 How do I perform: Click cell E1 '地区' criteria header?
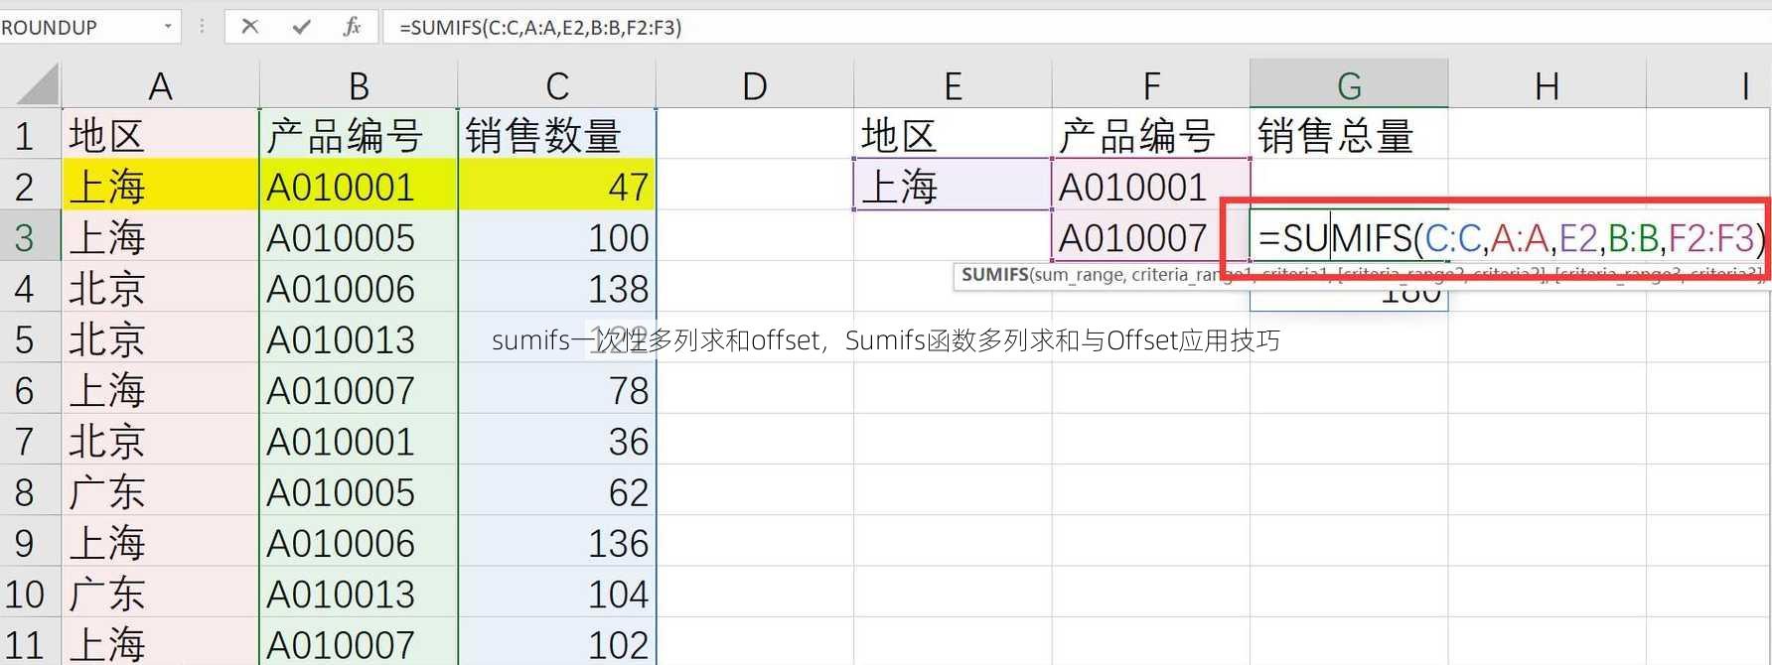[953, 135]
